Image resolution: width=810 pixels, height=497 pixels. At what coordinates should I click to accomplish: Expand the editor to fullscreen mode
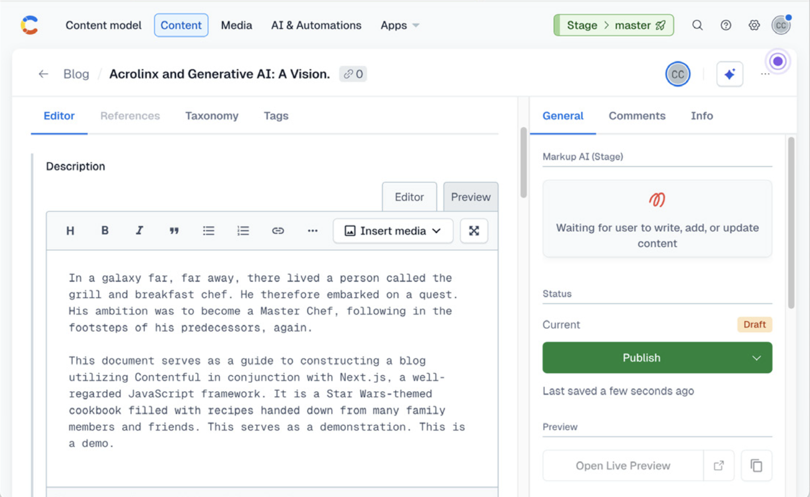point(474,230)
